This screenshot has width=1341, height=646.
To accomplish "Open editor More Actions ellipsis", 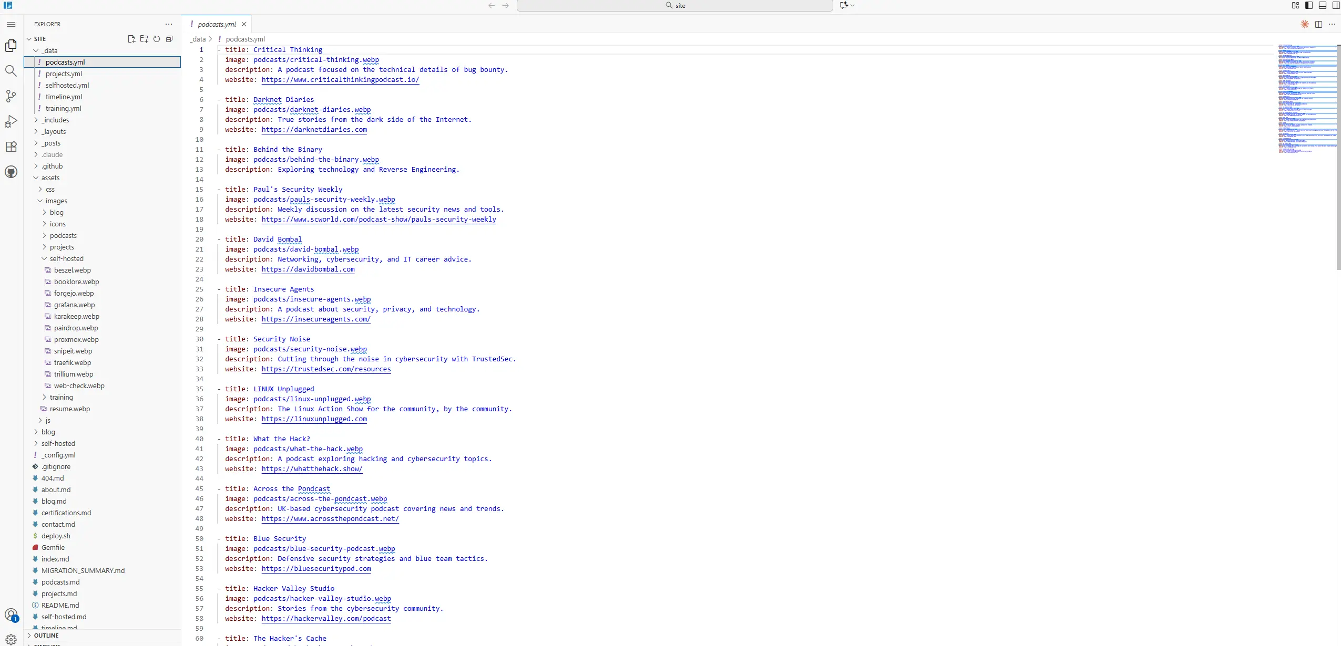I will pos(1332,24).
